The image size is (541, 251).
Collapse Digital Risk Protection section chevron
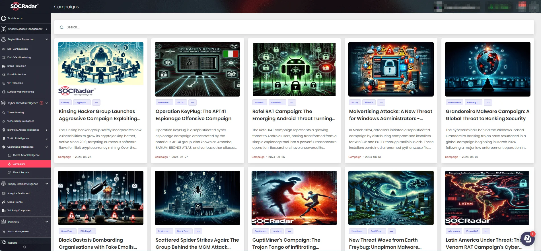tap(47, 39)
